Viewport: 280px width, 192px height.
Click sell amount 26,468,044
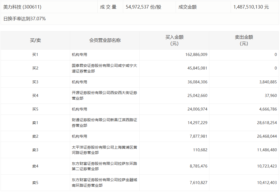267,136
